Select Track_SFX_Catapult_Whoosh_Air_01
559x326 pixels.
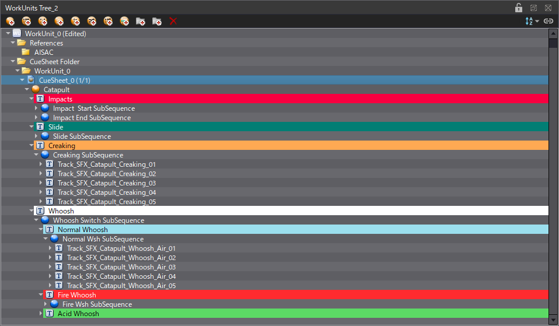pos(121,248)
